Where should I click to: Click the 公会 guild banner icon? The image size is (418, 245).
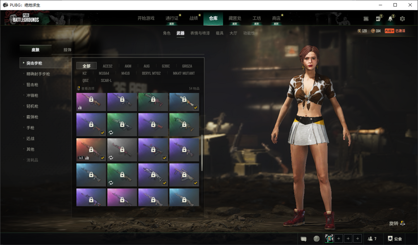390,238
